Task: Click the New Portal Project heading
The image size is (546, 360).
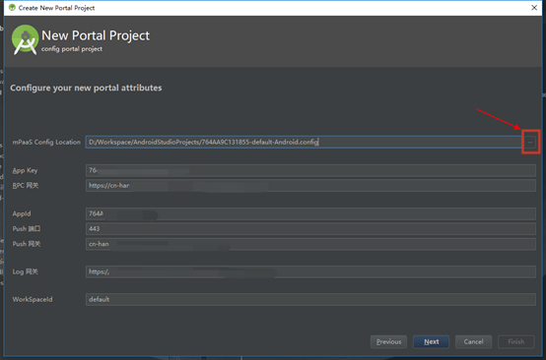Action: tap(96, 35)
